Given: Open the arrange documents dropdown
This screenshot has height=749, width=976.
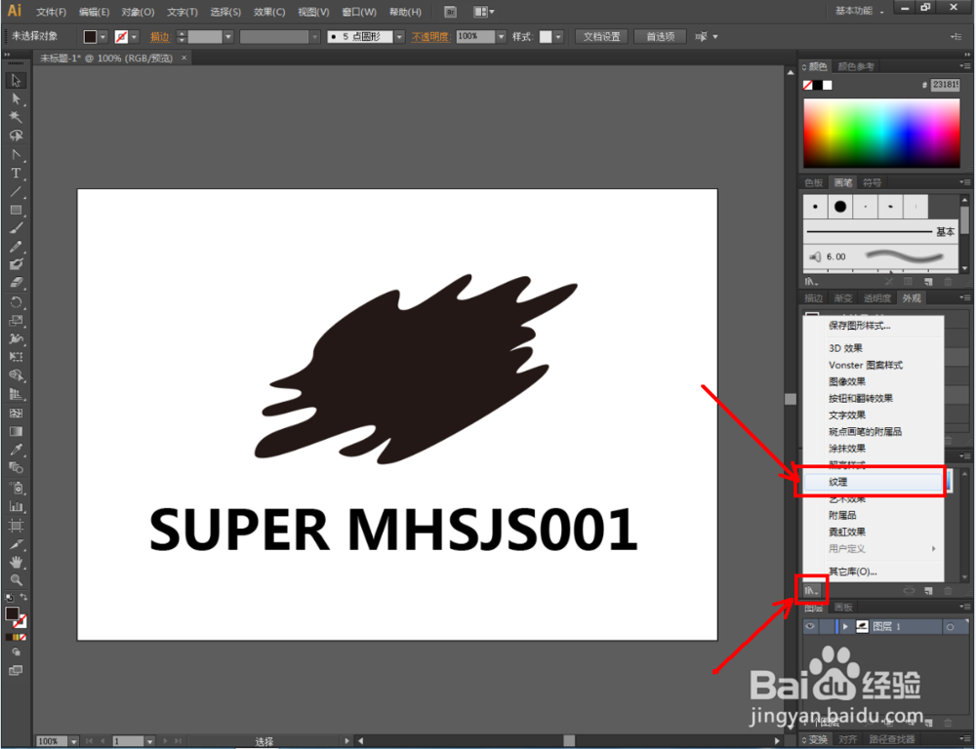Looking at the screenshot, I should 484,11.
